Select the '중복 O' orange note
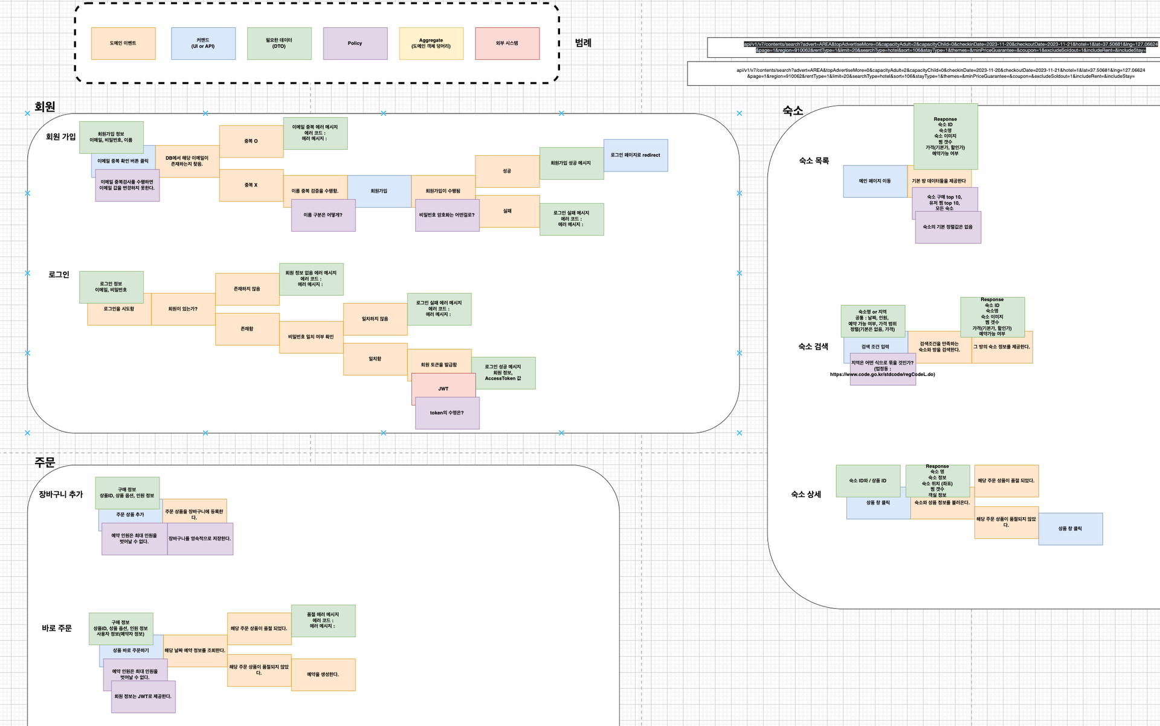The width and height of the screenshot is (1160, 726). (251, 141)
